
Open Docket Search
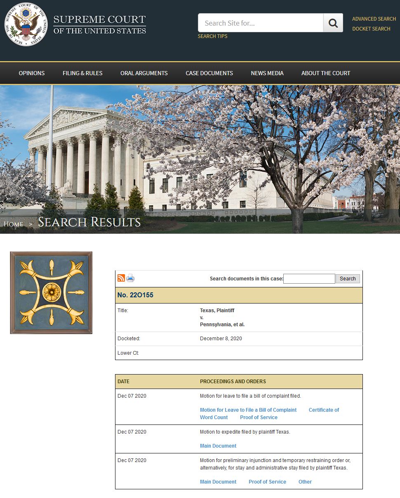[x=371, y=29]
